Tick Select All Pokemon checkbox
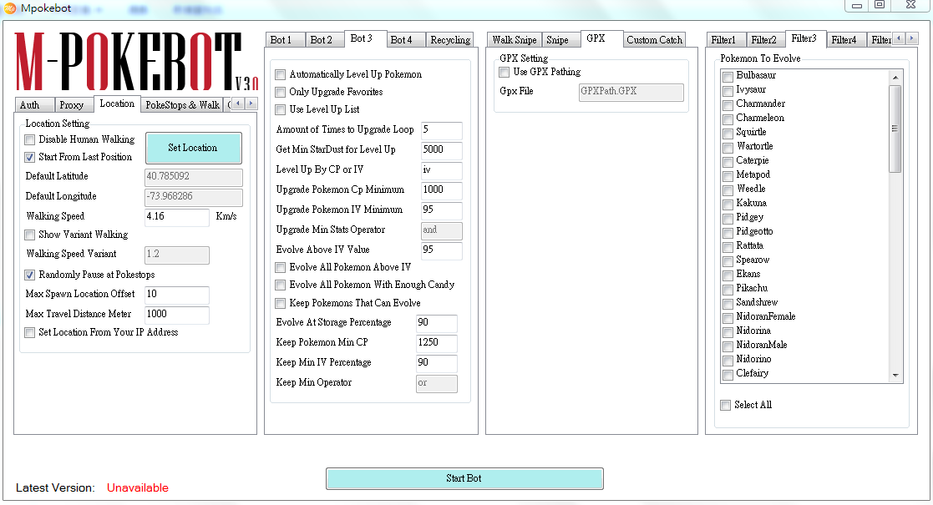 point(725,405)
